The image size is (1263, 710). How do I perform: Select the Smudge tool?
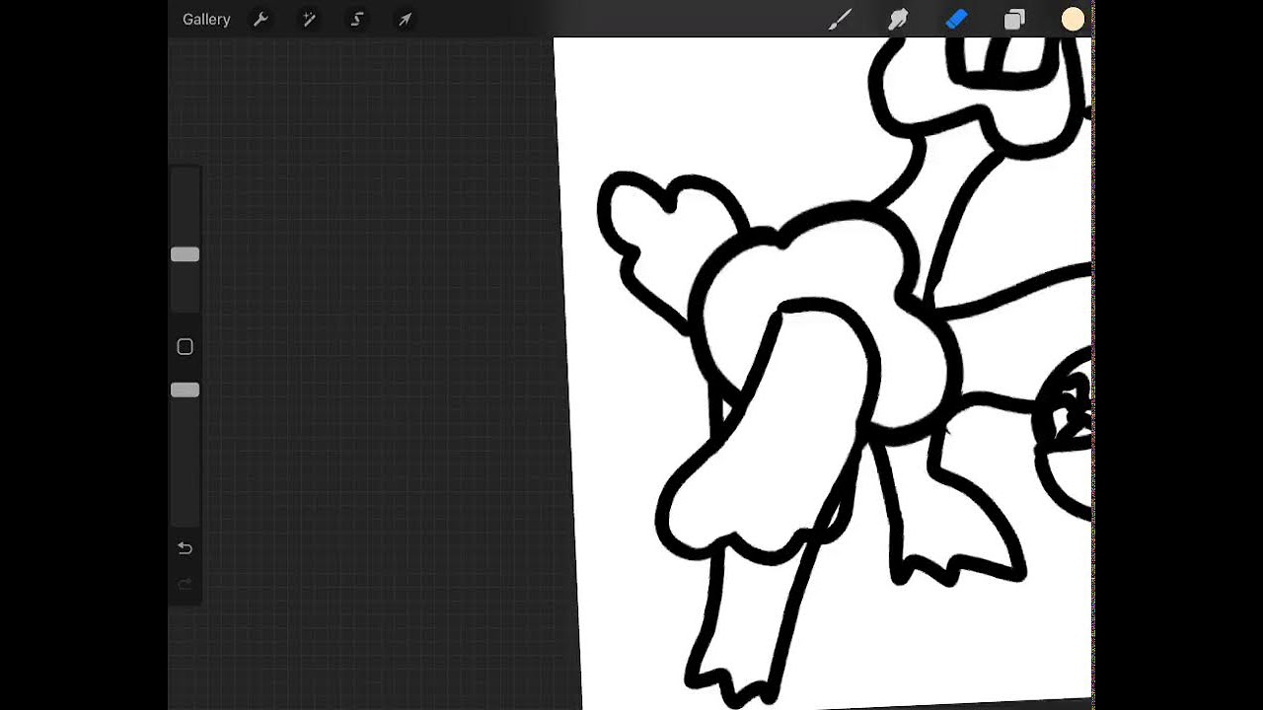pos(898,20)
